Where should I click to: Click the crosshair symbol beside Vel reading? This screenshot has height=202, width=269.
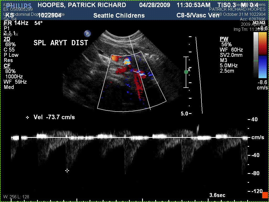coord(28,117)
